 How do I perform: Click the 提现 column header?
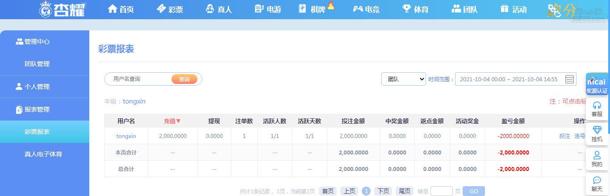[x=214, y=121]
